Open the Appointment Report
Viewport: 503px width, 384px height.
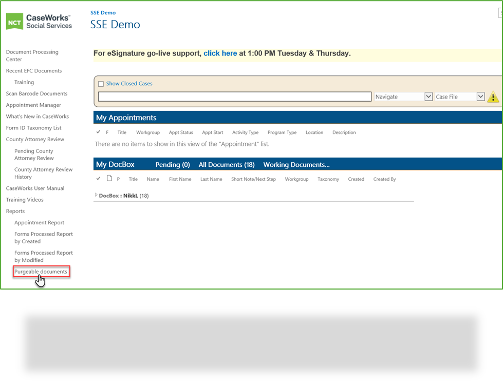(x=39, y=222)
